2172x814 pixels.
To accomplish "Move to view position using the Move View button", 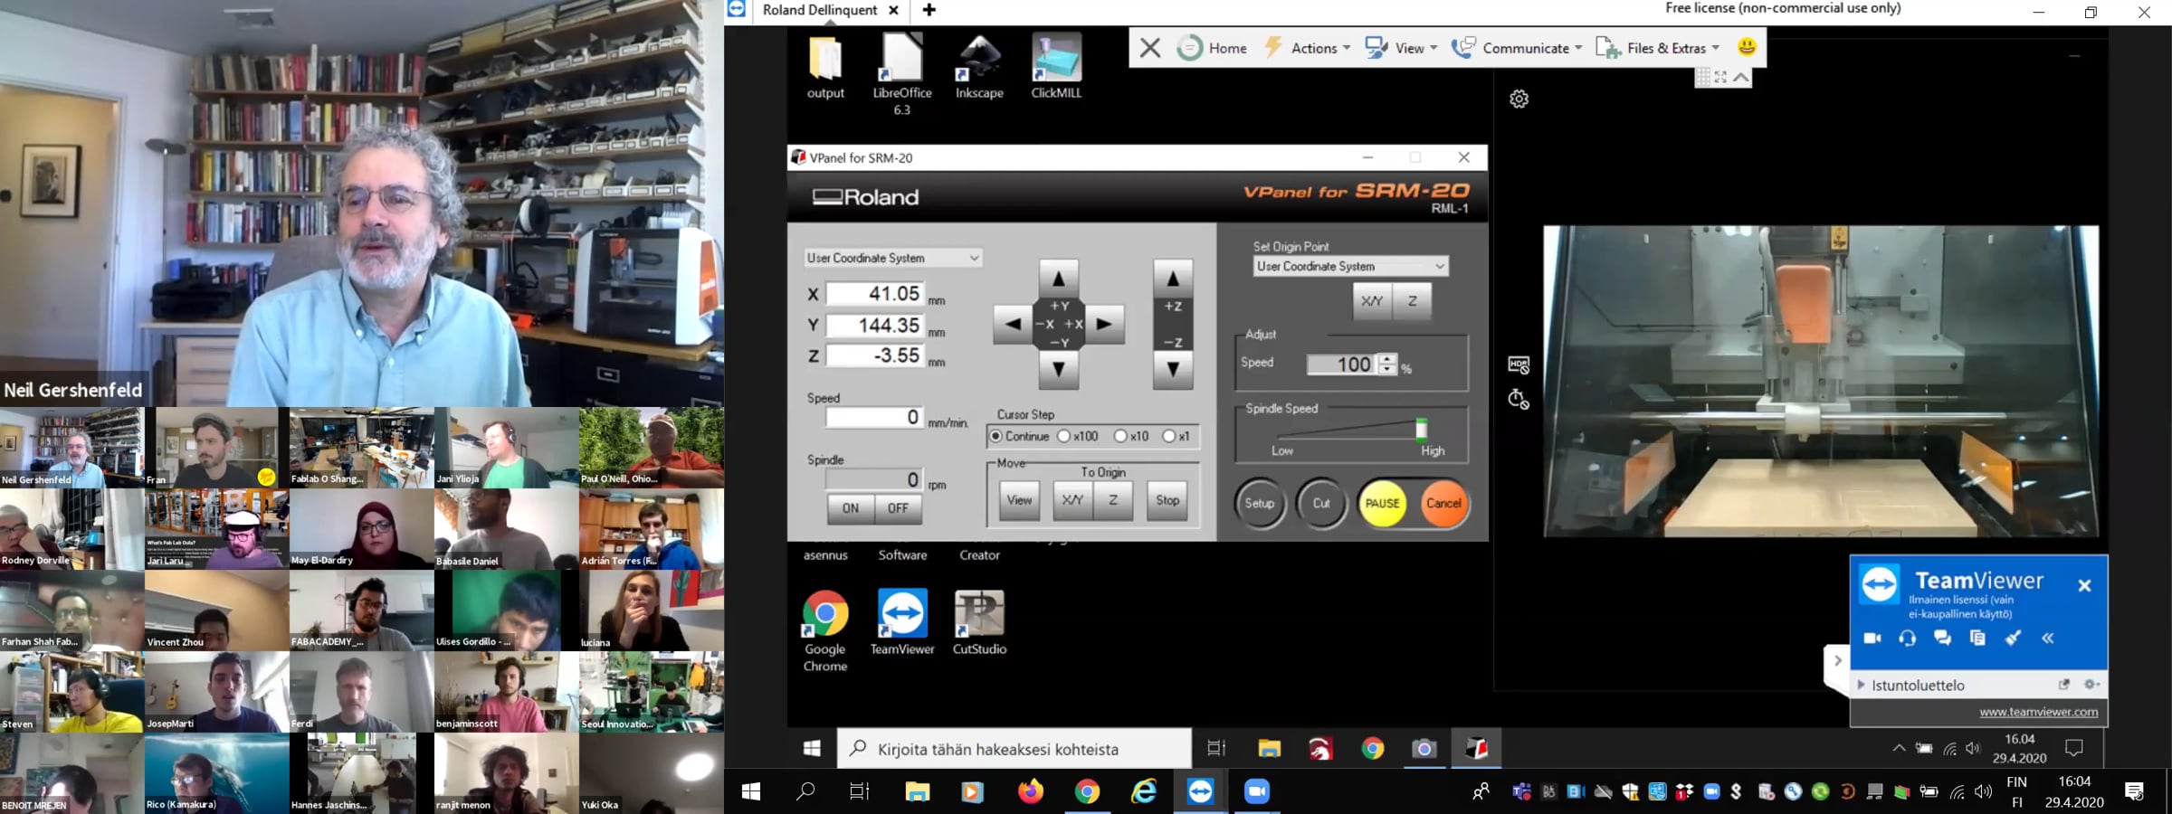I will pyautogui.click(x=1020, y=500).
